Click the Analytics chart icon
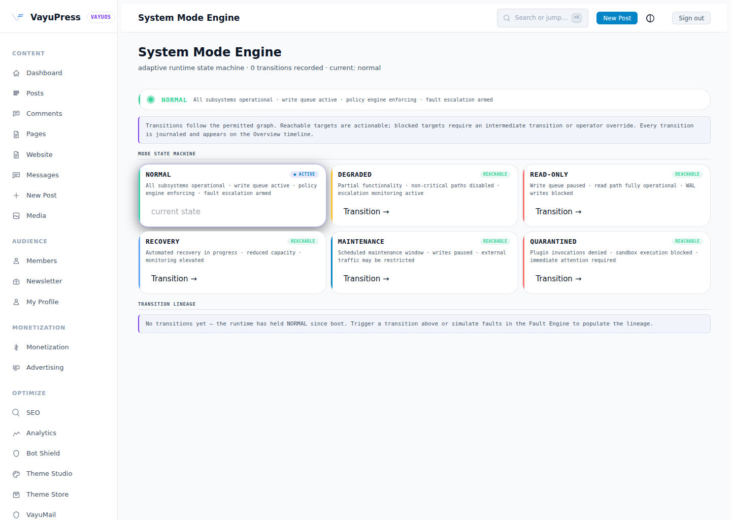This screenshot has width=731, height=520. click(16, 433)
